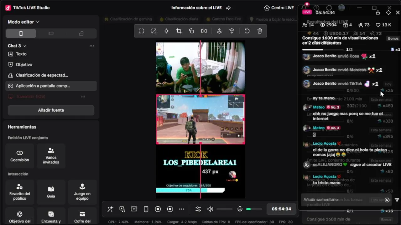Image resolution: width=401 pixels, height=225 pixels.
Task: Select the Clasificación de espectad... source
Action: coord(51,75)
